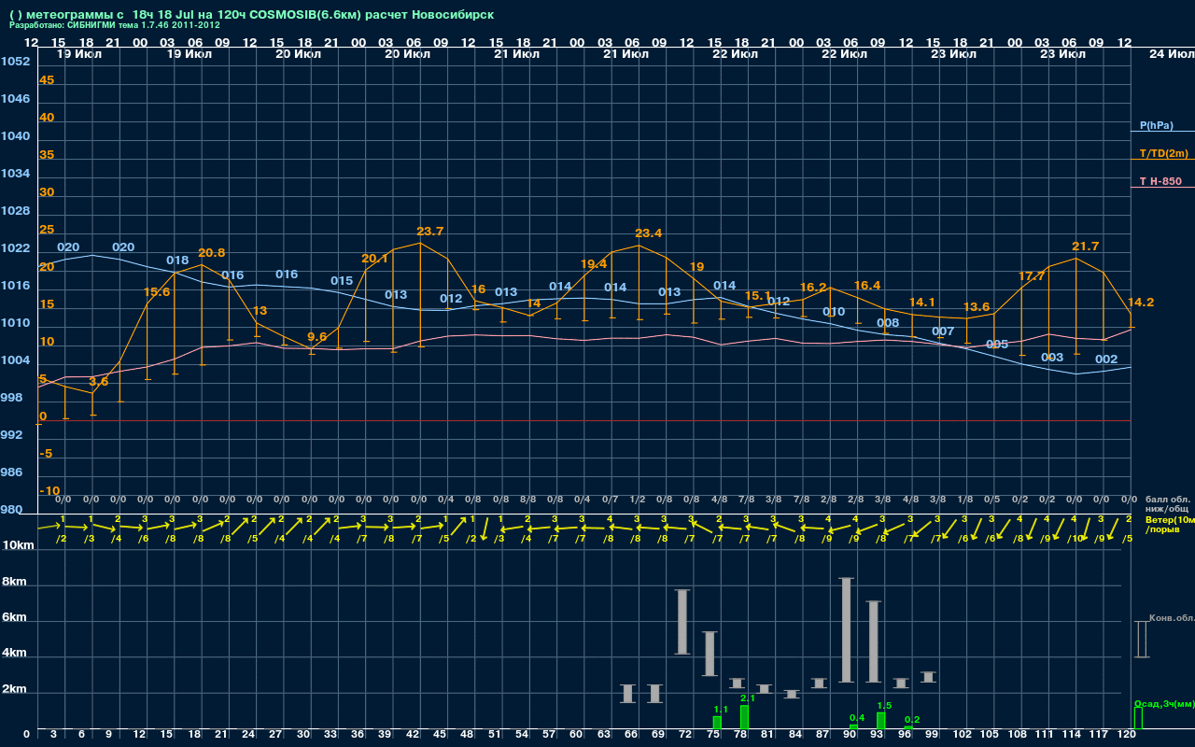Screen dimensions: 1195x747
Task: Click the 13.6 temperature label
Action: (x=977, y=306)
